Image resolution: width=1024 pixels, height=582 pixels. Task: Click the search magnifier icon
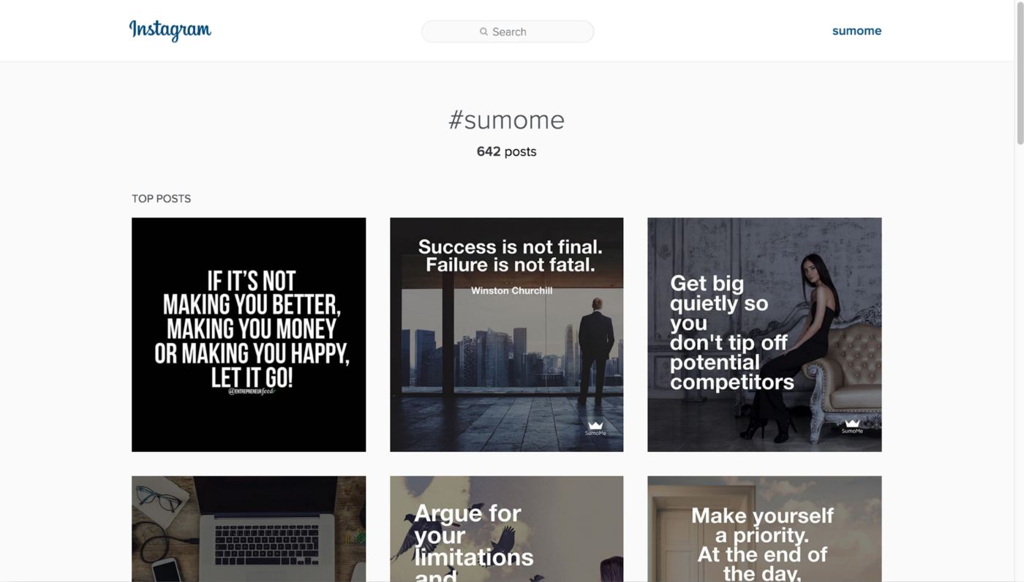(x=483, y=31)
